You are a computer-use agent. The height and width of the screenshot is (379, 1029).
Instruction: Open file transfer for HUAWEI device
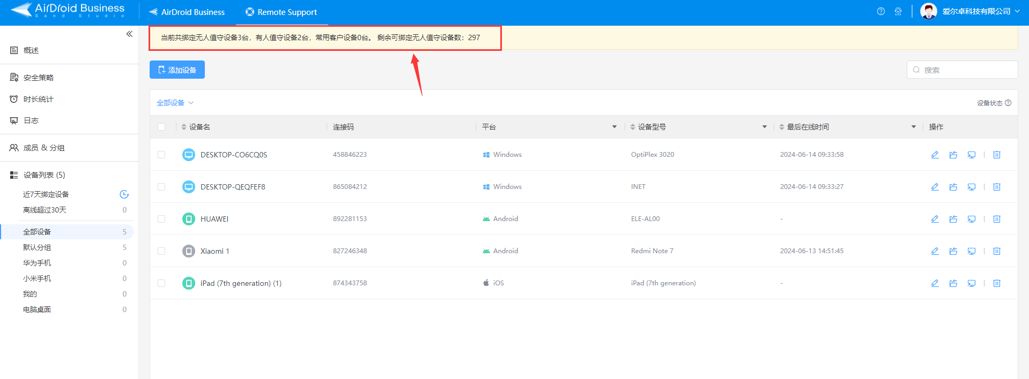coord(953,219)
